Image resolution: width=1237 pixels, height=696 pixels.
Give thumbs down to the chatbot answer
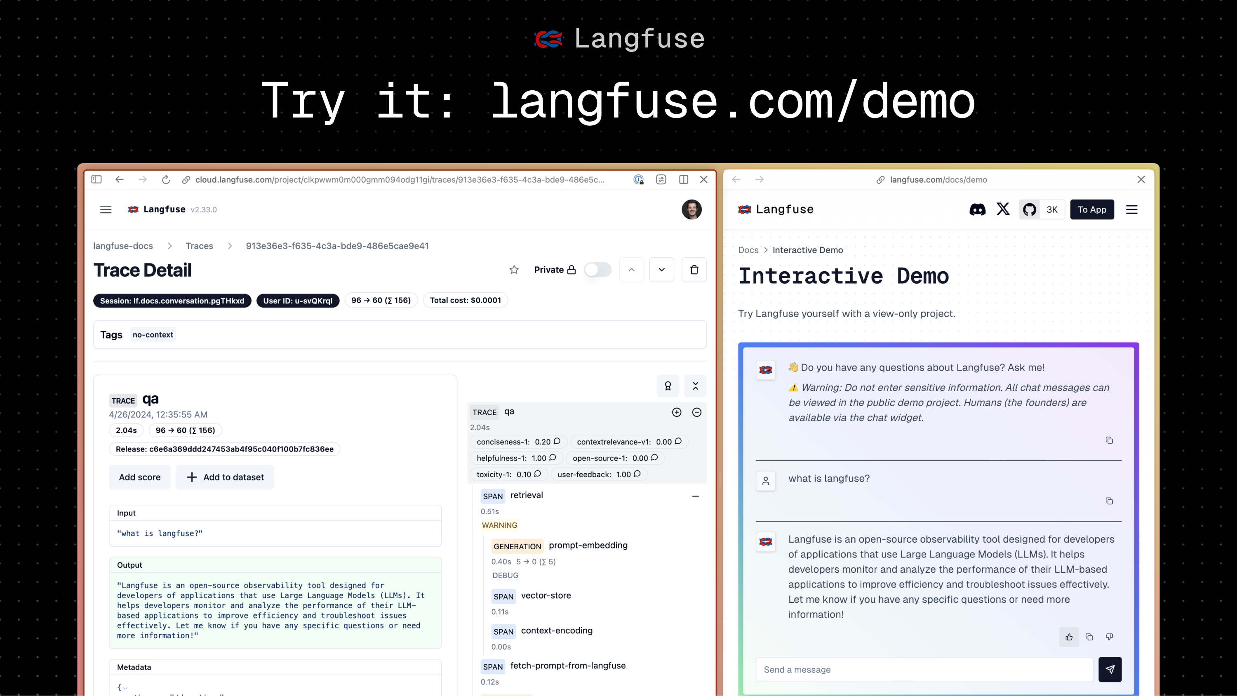coord(1109,637)
